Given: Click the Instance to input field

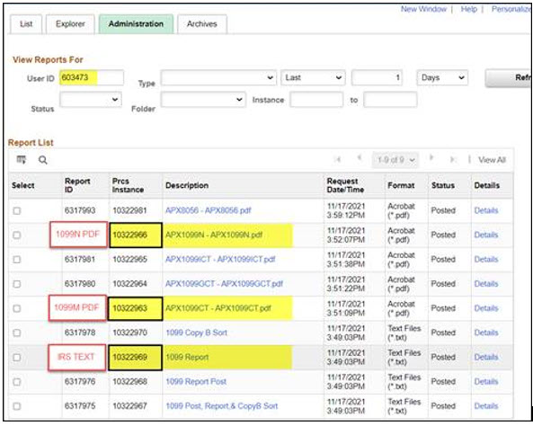Looking at the screenshot, I should click(x=390, y=100).
